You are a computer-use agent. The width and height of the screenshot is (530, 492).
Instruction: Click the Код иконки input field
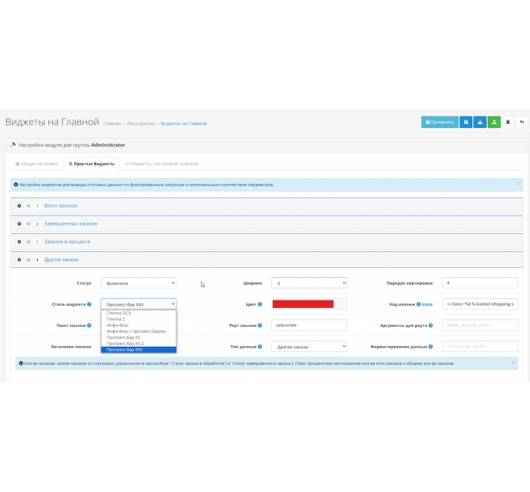pyautogui.click(x=480, y=304)
